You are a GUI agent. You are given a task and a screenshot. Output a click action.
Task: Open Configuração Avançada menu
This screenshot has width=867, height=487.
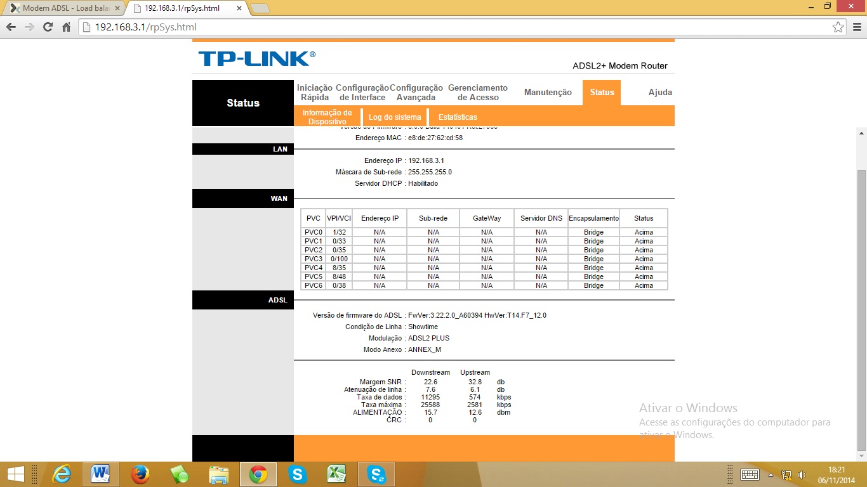416,93
